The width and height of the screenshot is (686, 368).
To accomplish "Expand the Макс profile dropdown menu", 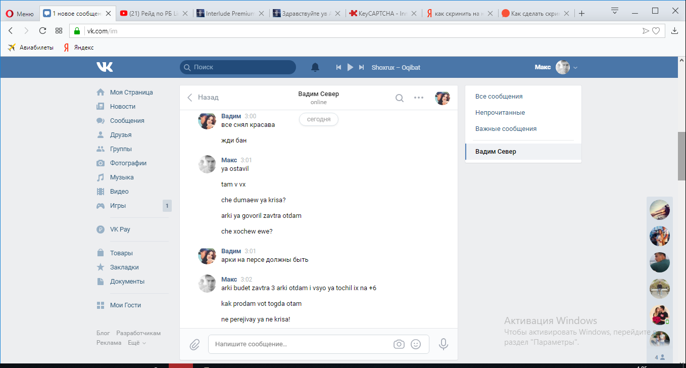I will (x=575, y=68).
